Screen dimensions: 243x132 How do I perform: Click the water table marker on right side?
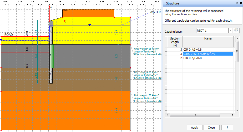click(x=90, y=25)
